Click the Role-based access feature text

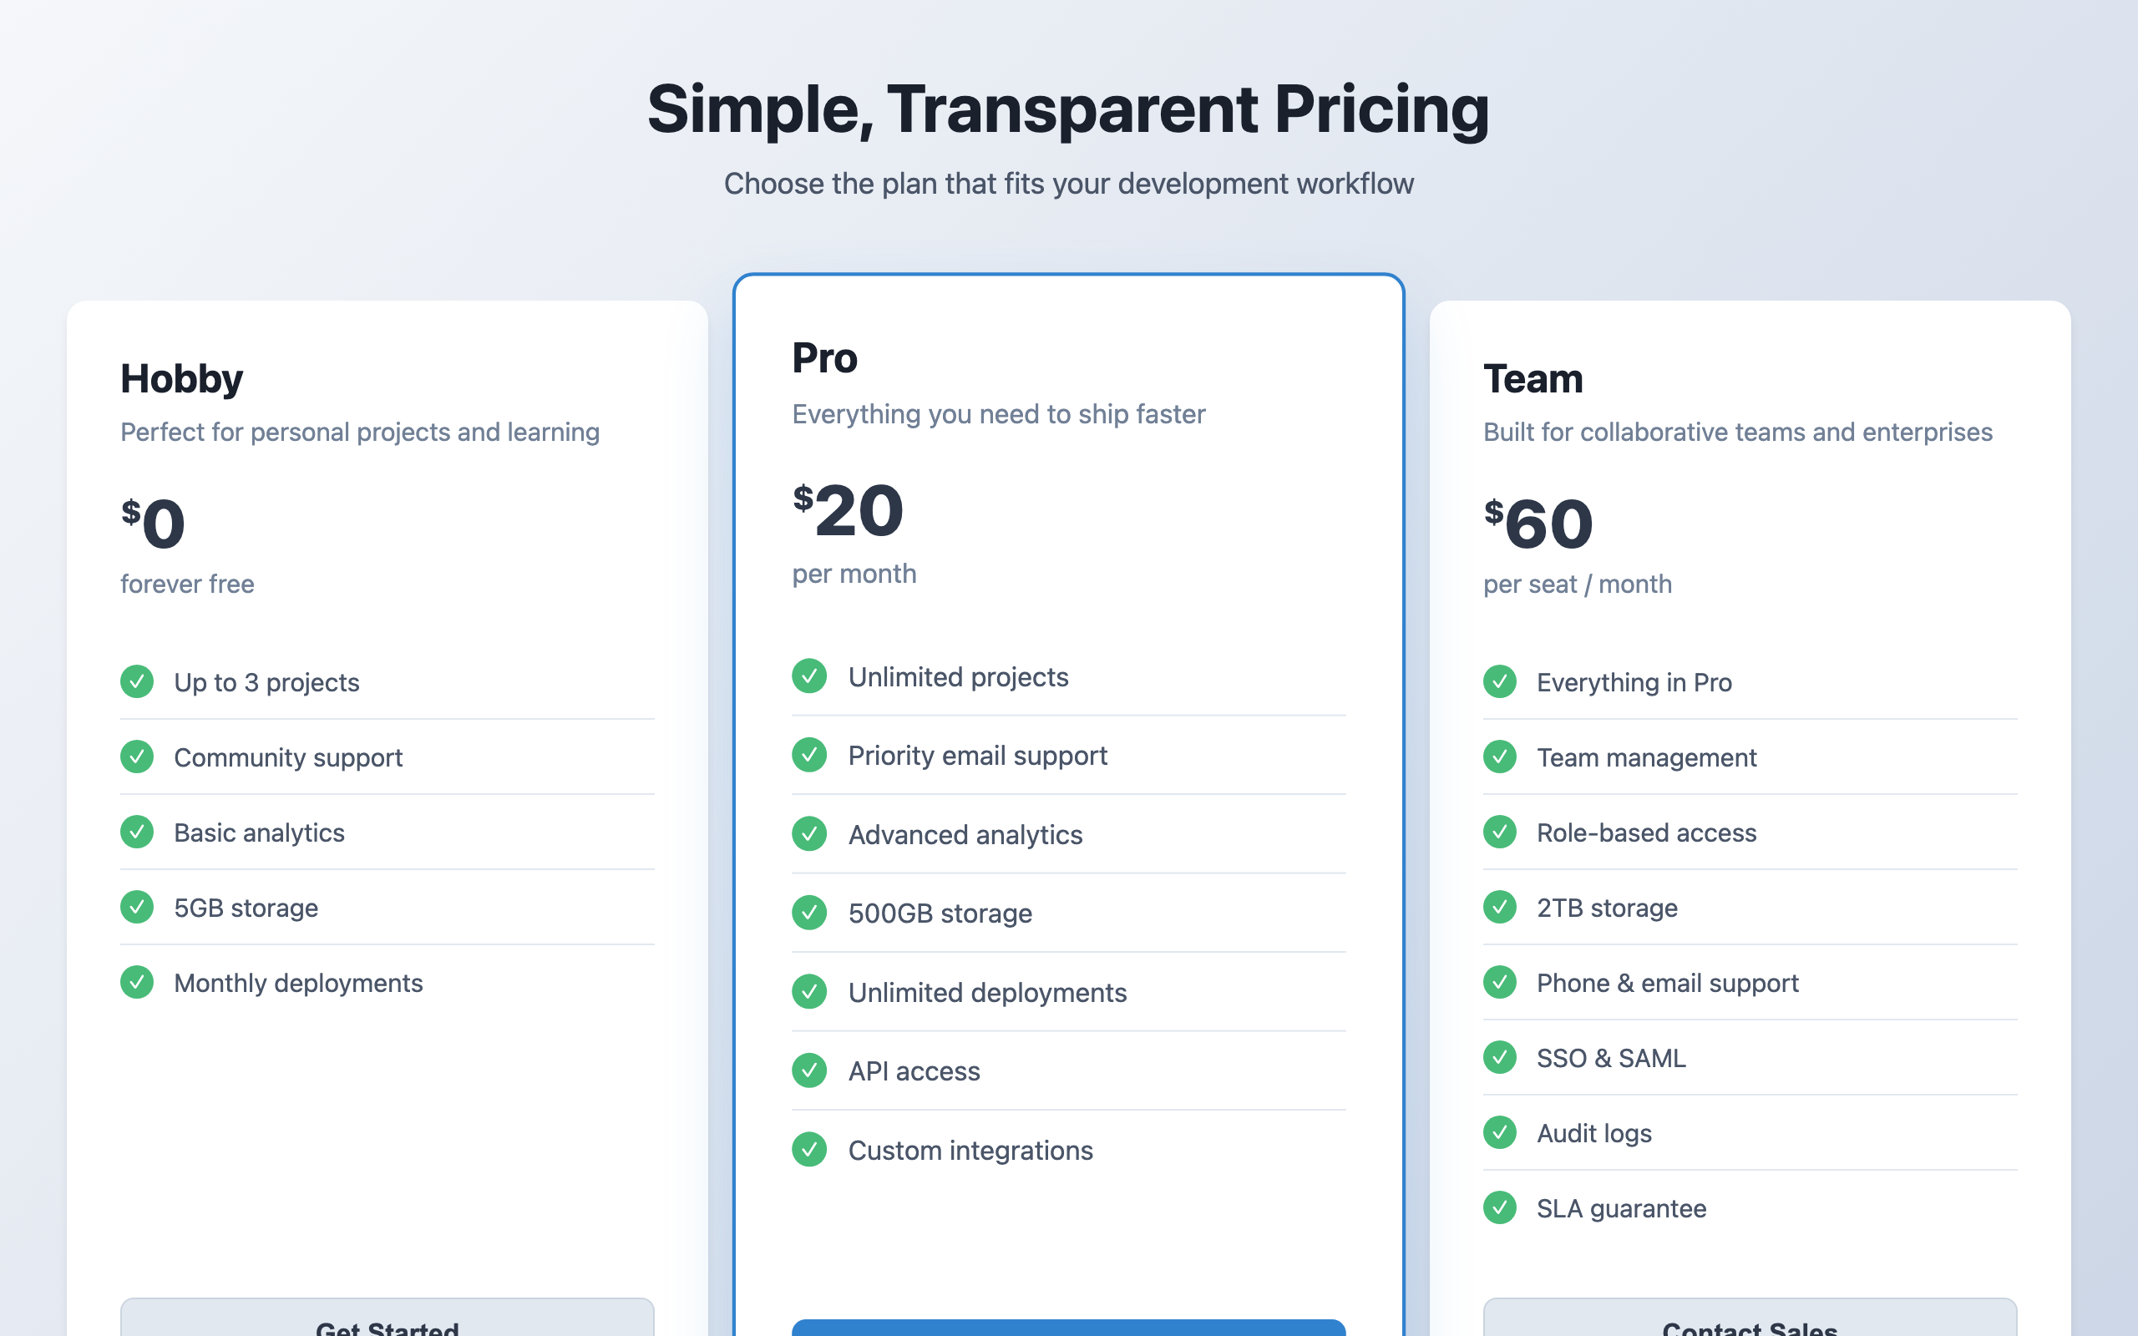click(x=1646, y=832)
